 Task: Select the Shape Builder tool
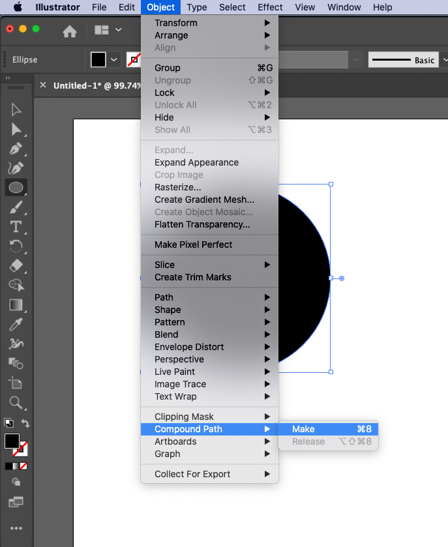16,286
